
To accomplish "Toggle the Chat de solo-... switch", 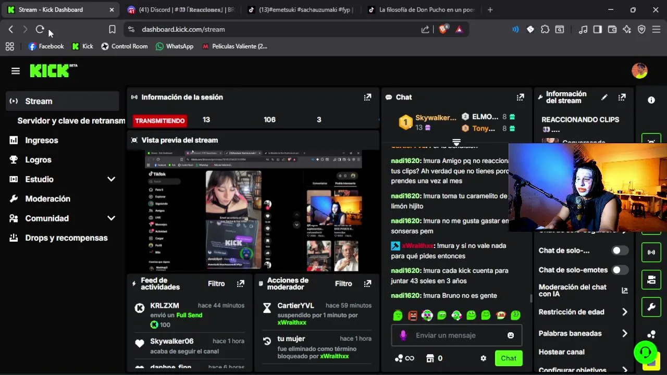I will point(620,251).
